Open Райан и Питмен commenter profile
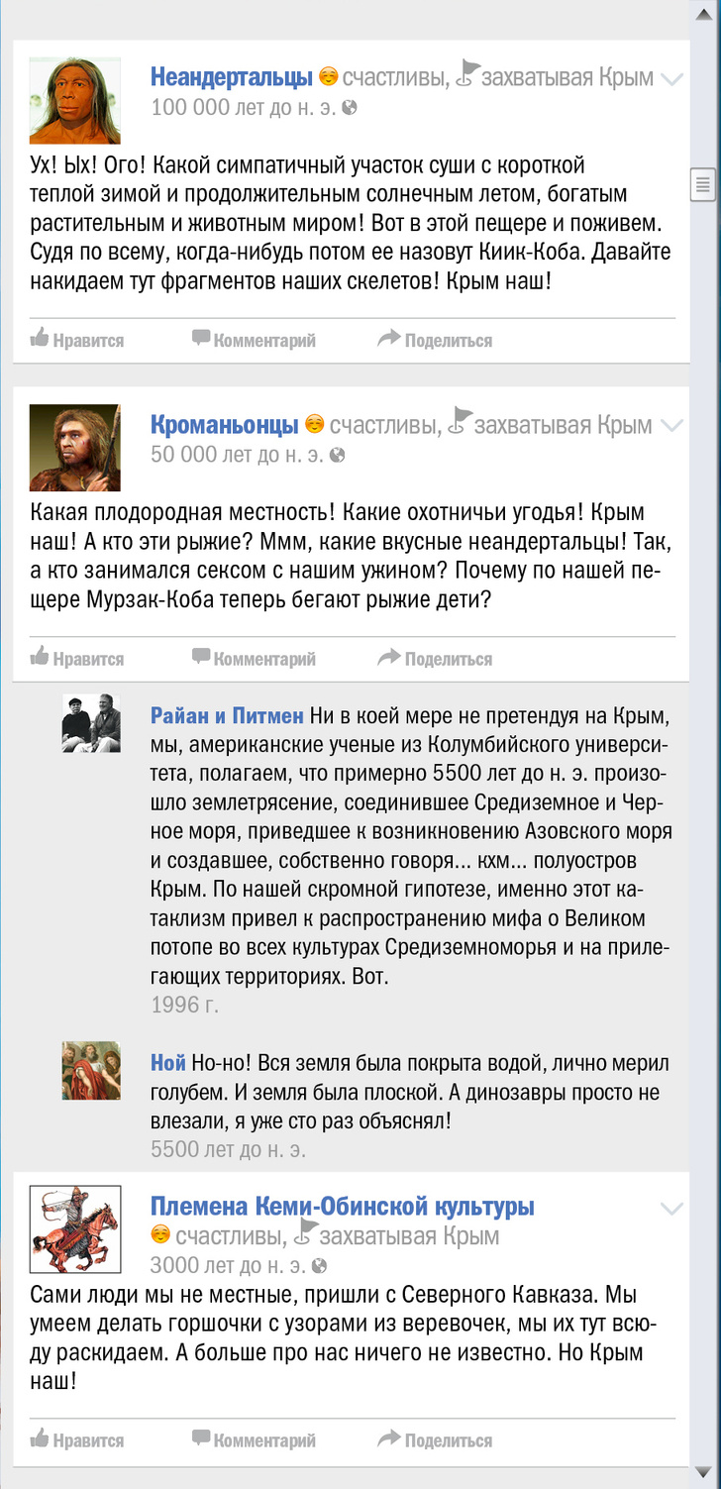 click(228, 715)
